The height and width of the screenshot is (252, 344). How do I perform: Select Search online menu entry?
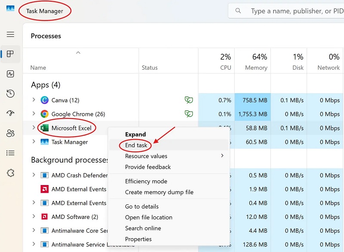coord(169,228)
